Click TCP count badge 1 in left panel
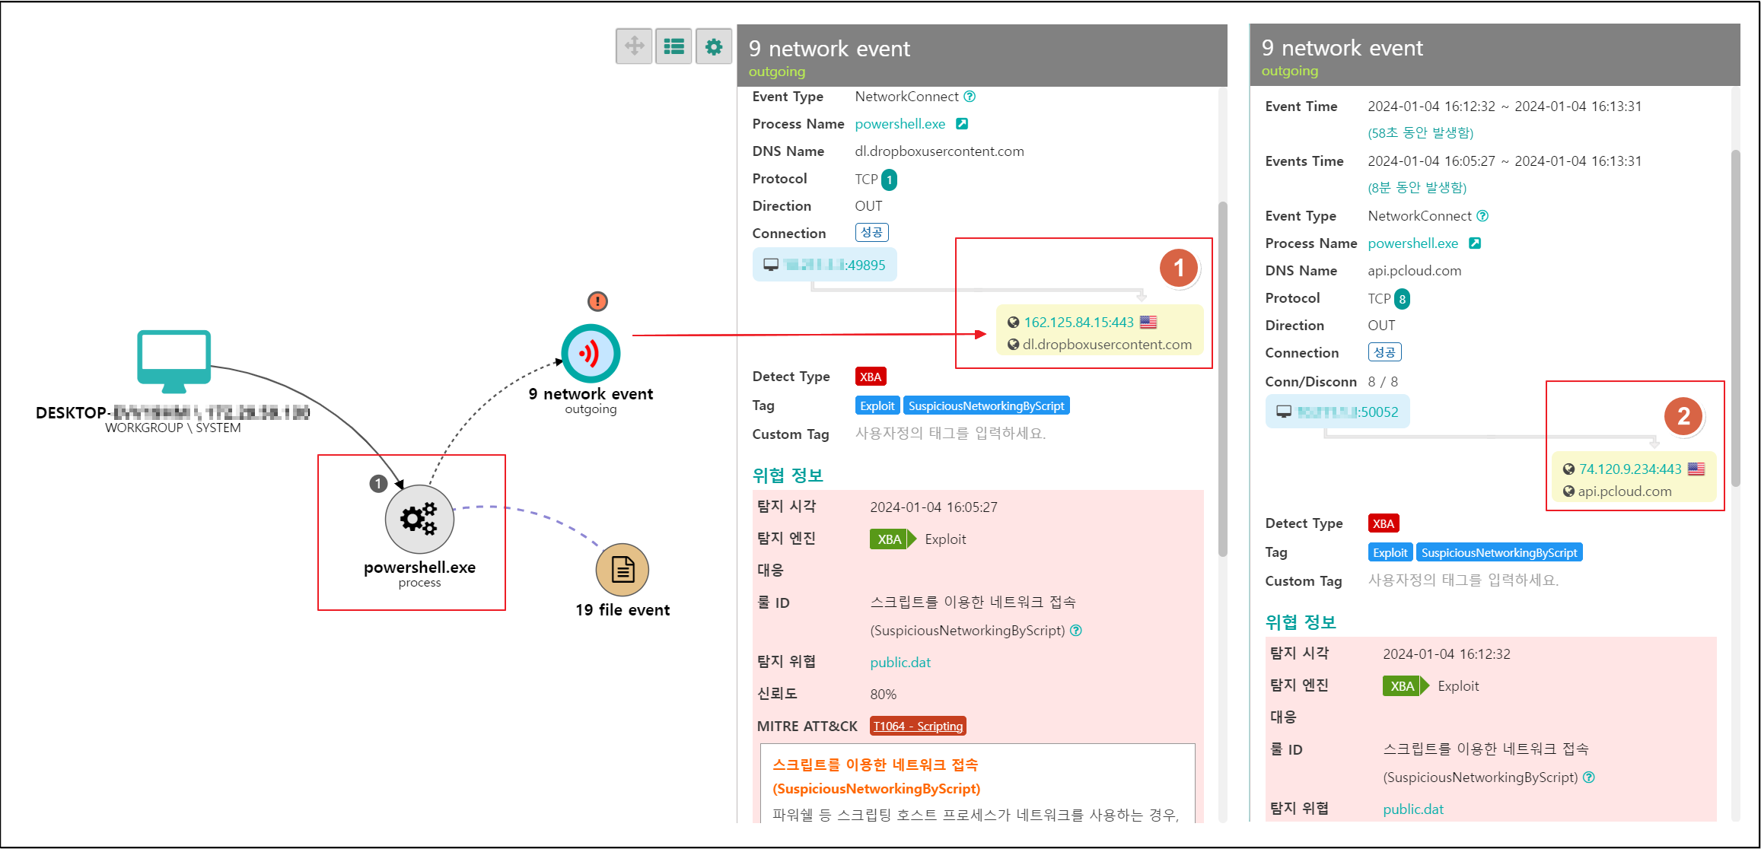The width and height of the screenshot is (1761, 849). (x=889, y=180)
